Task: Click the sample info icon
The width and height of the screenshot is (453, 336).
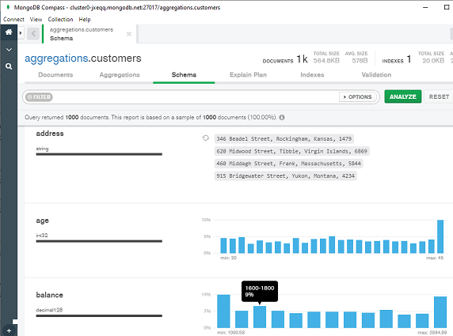Action: 282,117
